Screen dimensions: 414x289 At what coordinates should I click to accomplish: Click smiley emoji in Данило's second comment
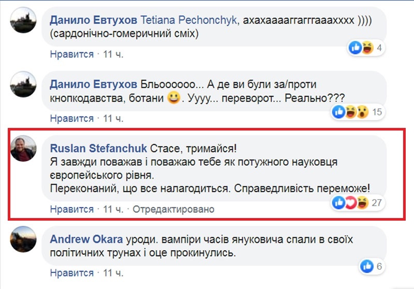pos(173,97)
